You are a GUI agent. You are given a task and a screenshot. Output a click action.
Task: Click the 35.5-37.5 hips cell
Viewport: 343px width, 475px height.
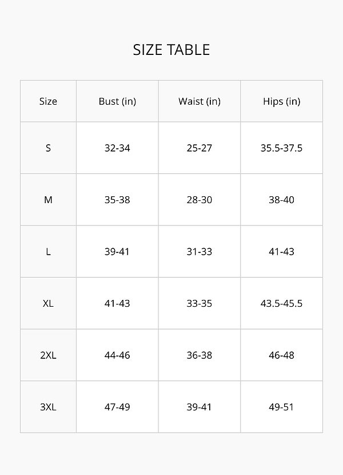pyautogui.click(x=281, y=148)
